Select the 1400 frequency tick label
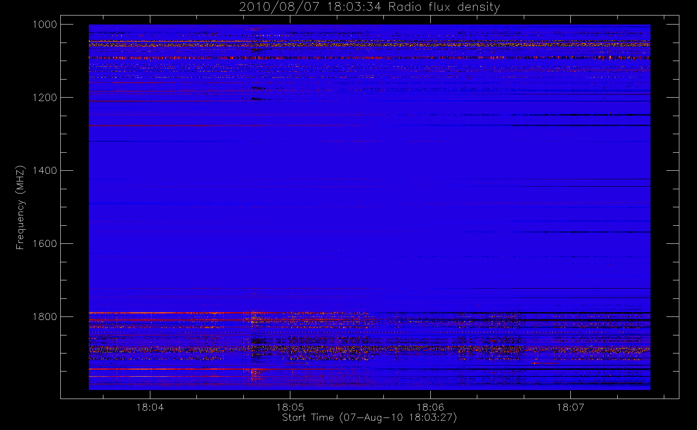Viewport: 697px width, 430px height. pyautogui.click(x=45, y=171)
